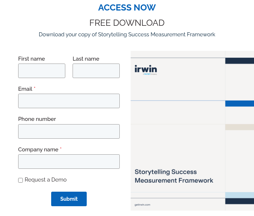This screenshot has width=254, height=216.
Task: Focus the Email input field
Action: 69,101
